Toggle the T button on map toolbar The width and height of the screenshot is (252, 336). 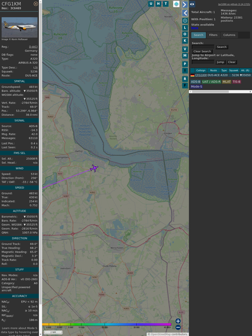coord(165,4)
